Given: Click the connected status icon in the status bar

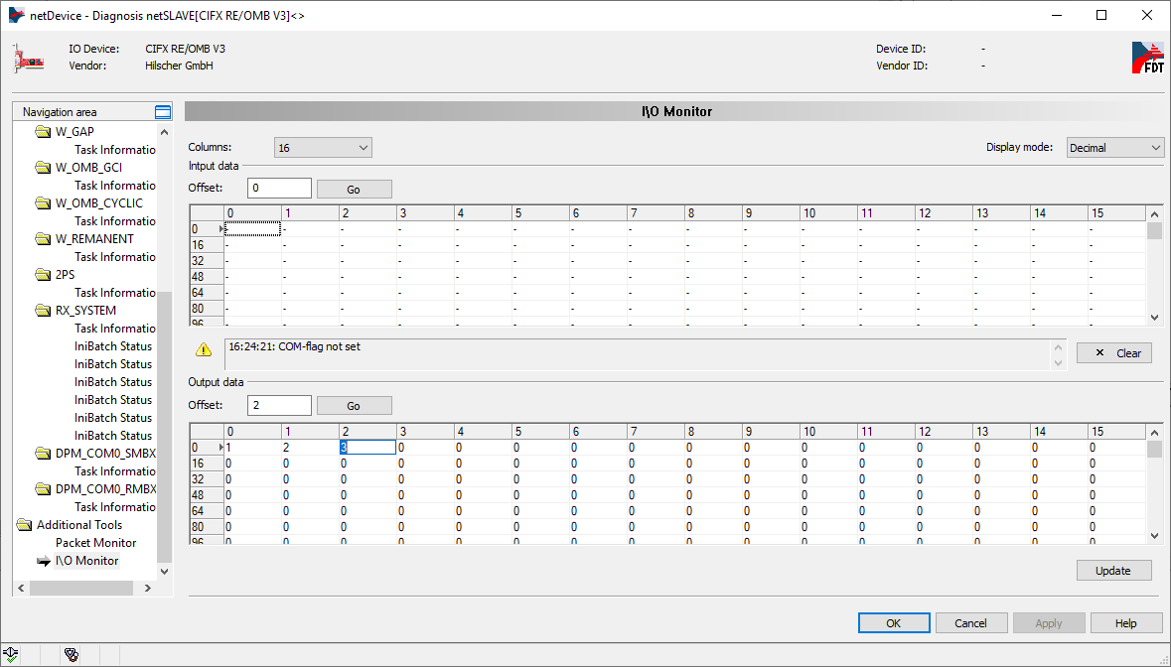Looking at the screenshot, I should pos(11,654).
